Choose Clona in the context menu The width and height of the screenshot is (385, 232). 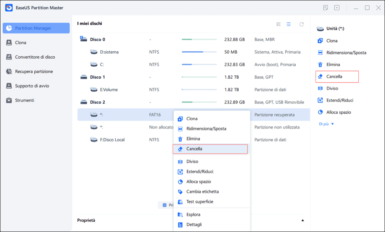[x=212, y=119]
